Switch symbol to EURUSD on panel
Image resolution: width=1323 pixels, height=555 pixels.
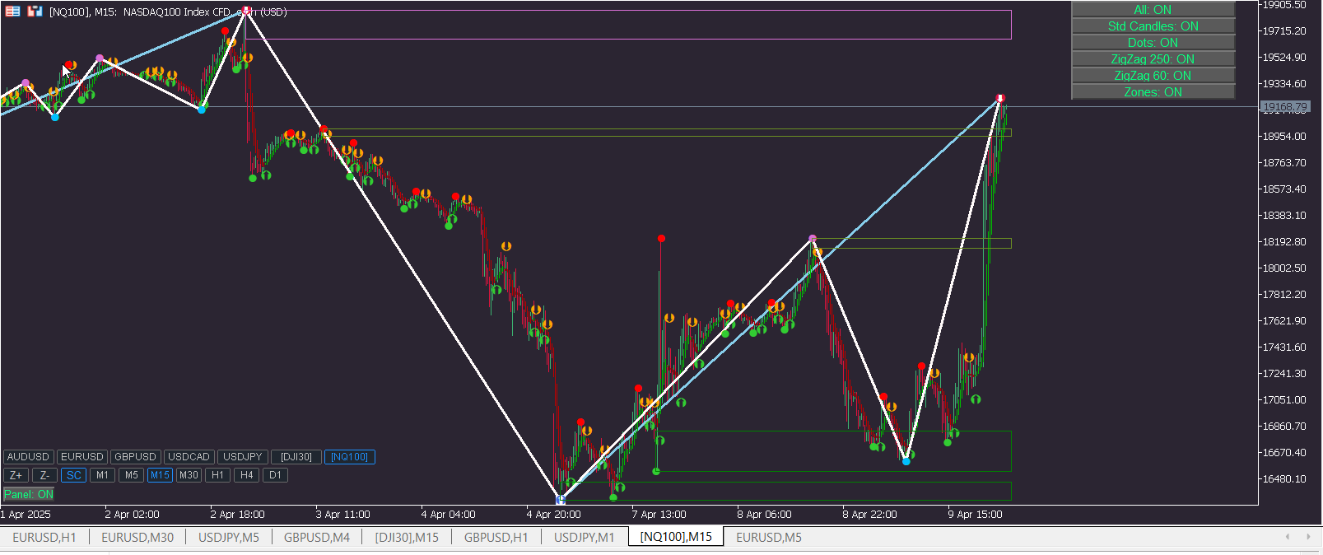(x=82, y=457)
